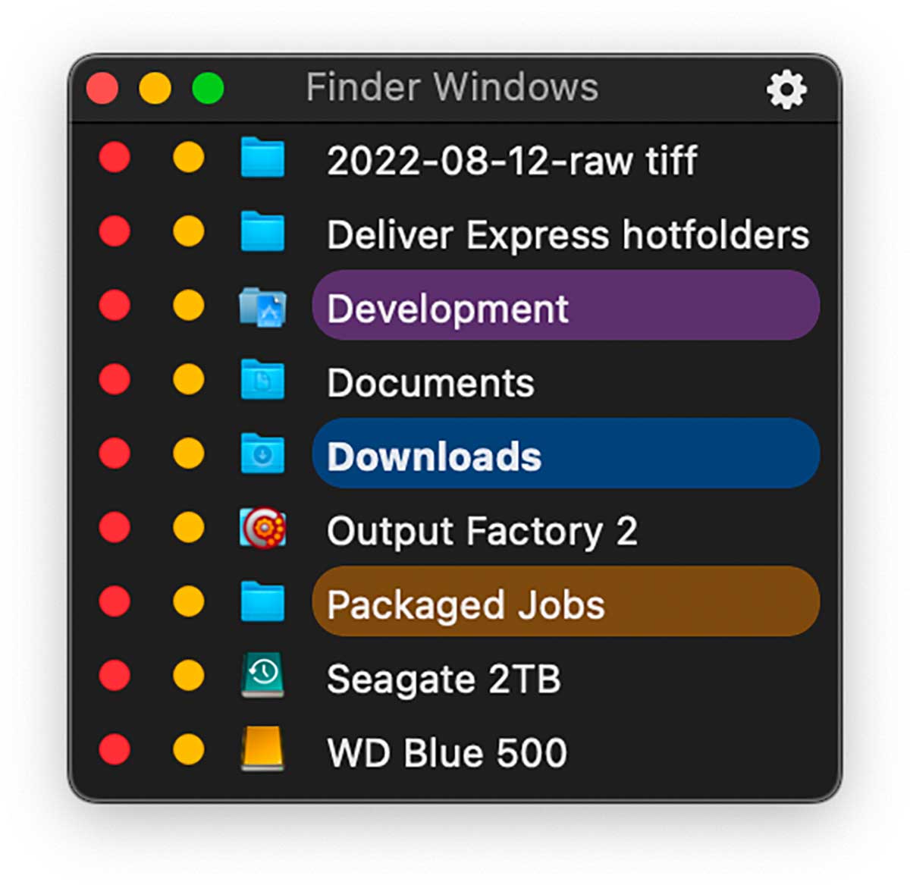Click the Documents folder icon
The image size is (910, 885).
click(262, 381)
